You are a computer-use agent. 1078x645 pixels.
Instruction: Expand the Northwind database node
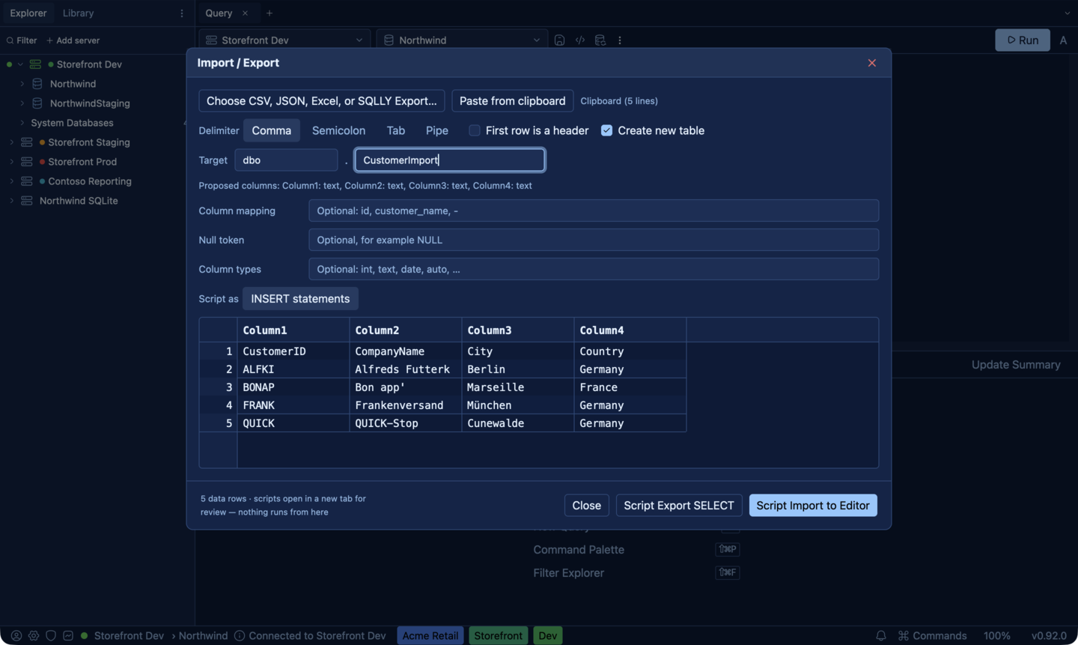[22, 84]
